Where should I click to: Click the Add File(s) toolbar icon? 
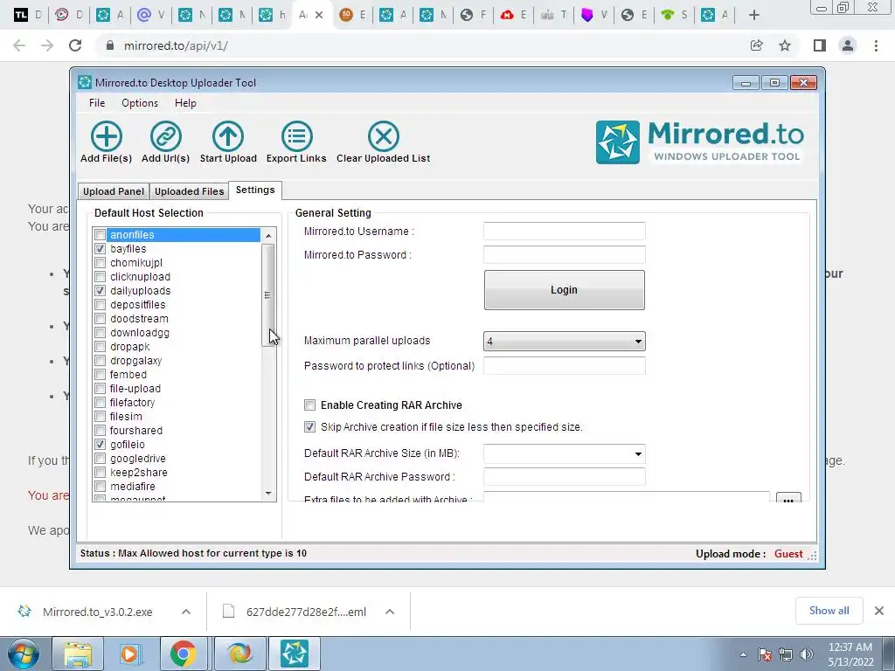click(x=106, y=136)
